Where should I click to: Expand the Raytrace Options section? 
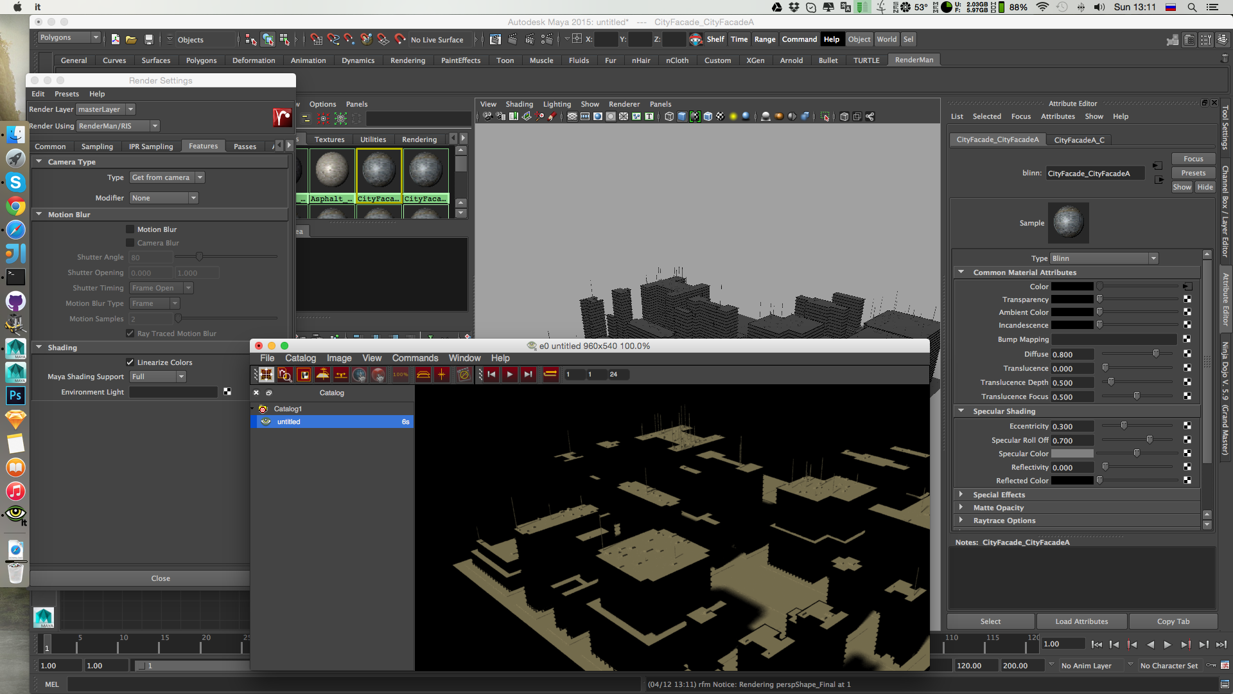tap(961, 520)
